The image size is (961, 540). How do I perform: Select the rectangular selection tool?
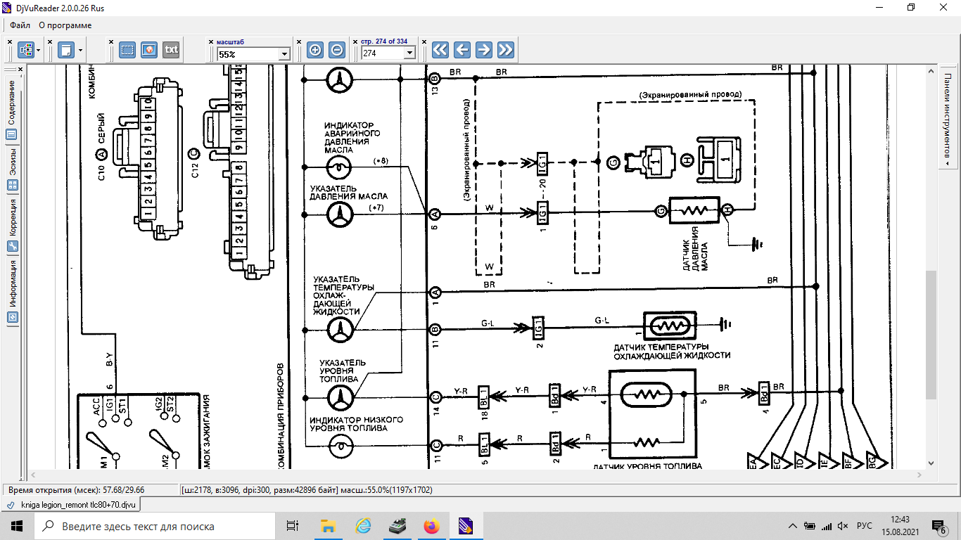click(127, 50)
